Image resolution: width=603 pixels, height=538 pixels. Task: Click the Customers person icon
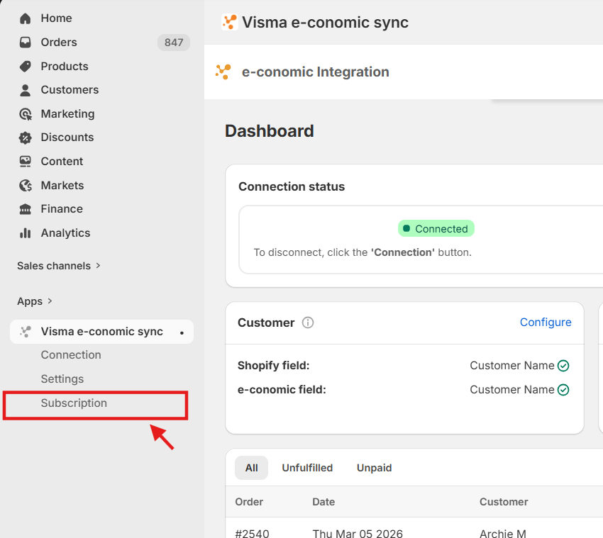pyautogui.click(x=26, y=90)
